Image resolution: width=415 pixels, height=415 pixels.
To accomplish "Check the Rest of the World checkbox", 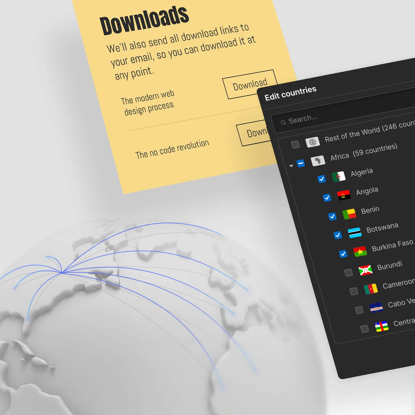I will [295, 144].
